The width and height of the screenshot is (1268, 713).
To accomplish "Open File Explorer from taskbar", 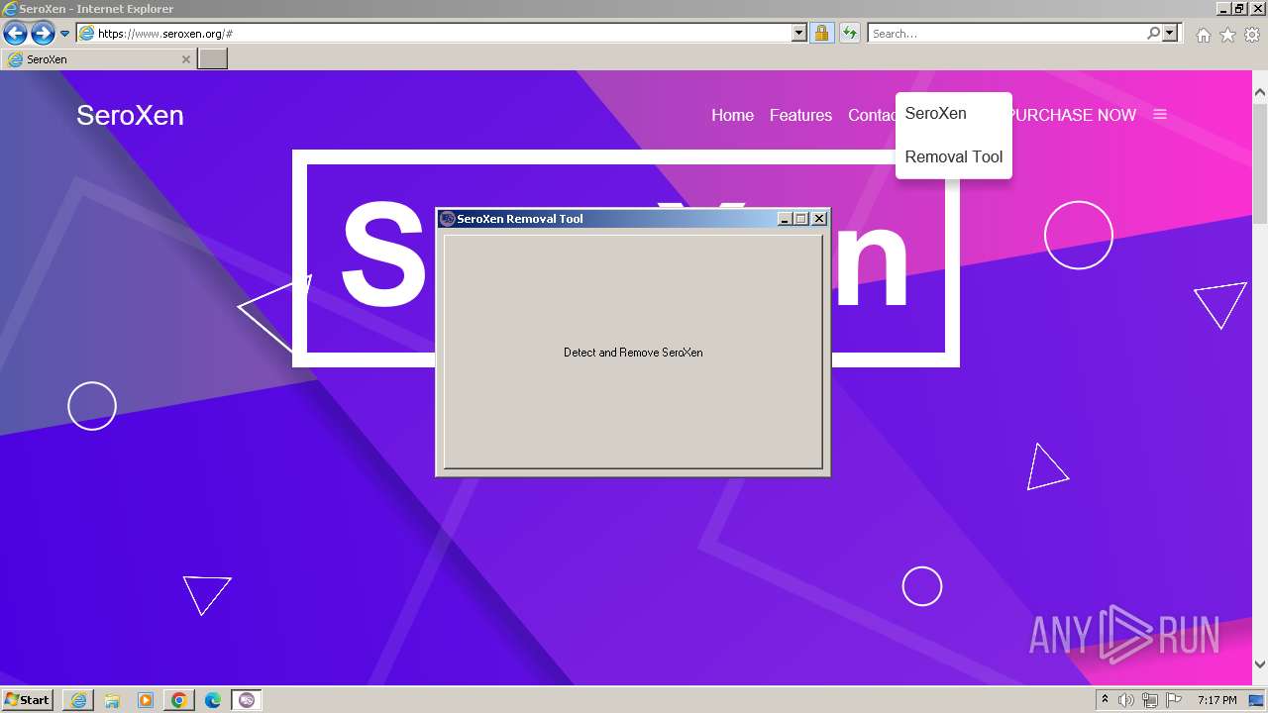I will [x=112, y=700].
